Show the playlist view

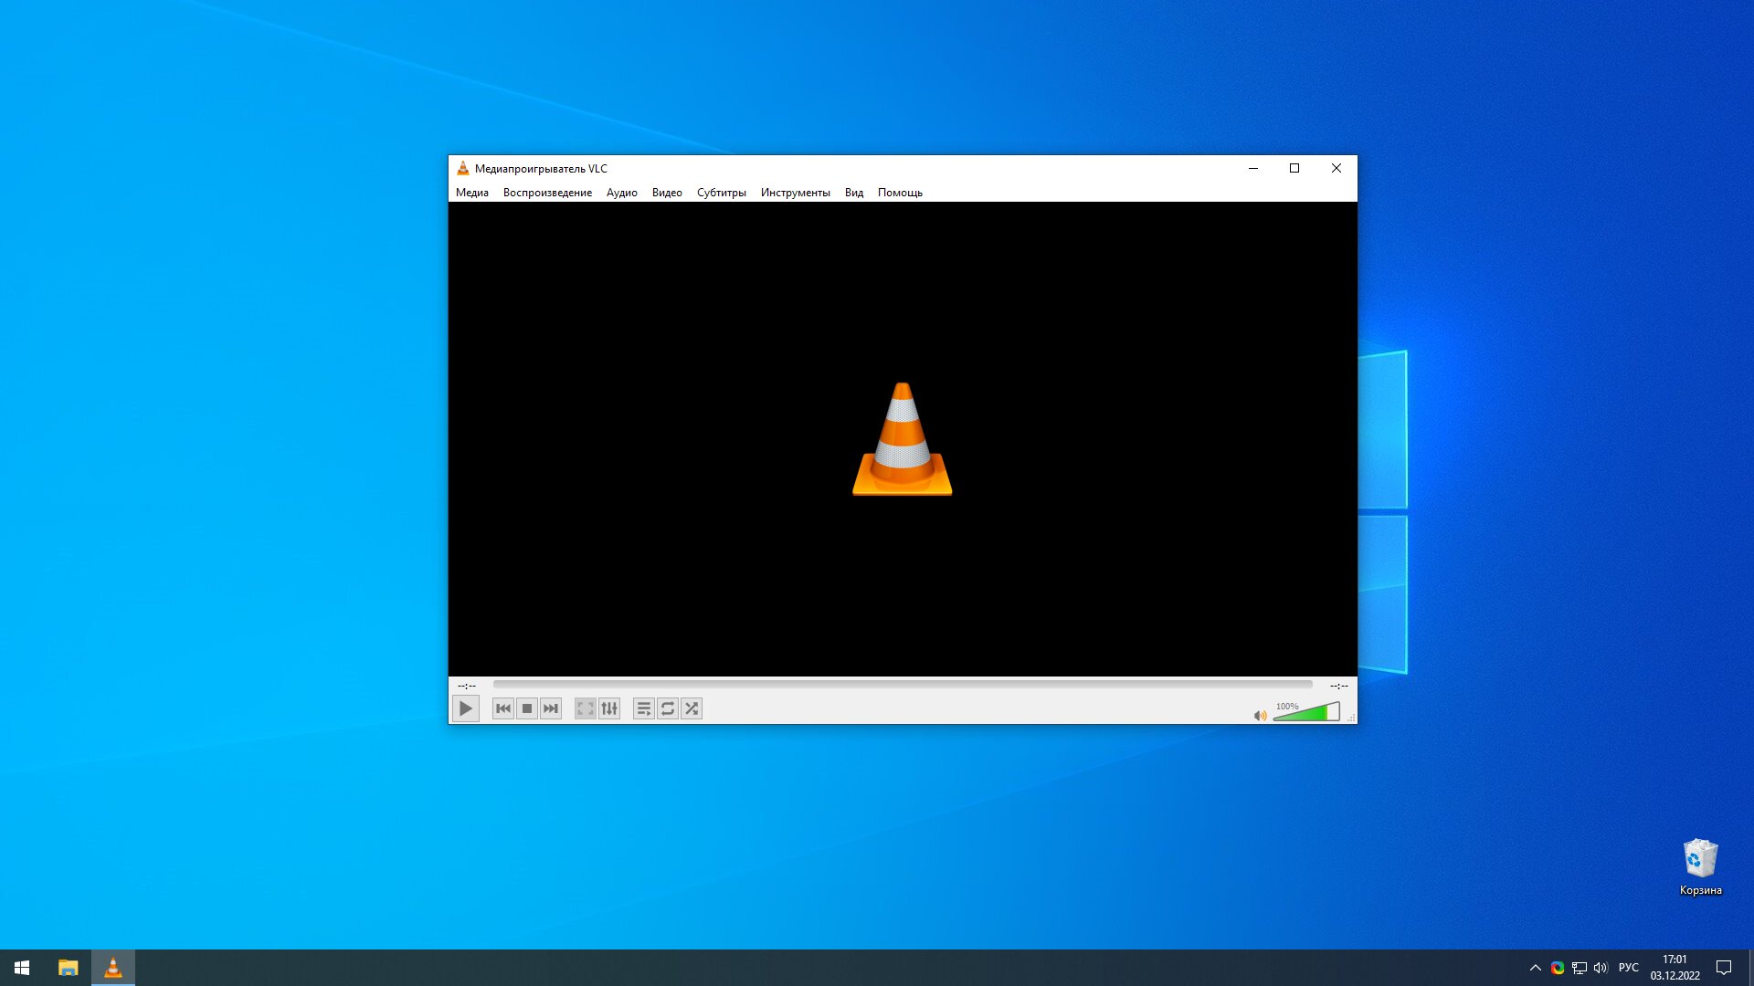pos(644,708)
